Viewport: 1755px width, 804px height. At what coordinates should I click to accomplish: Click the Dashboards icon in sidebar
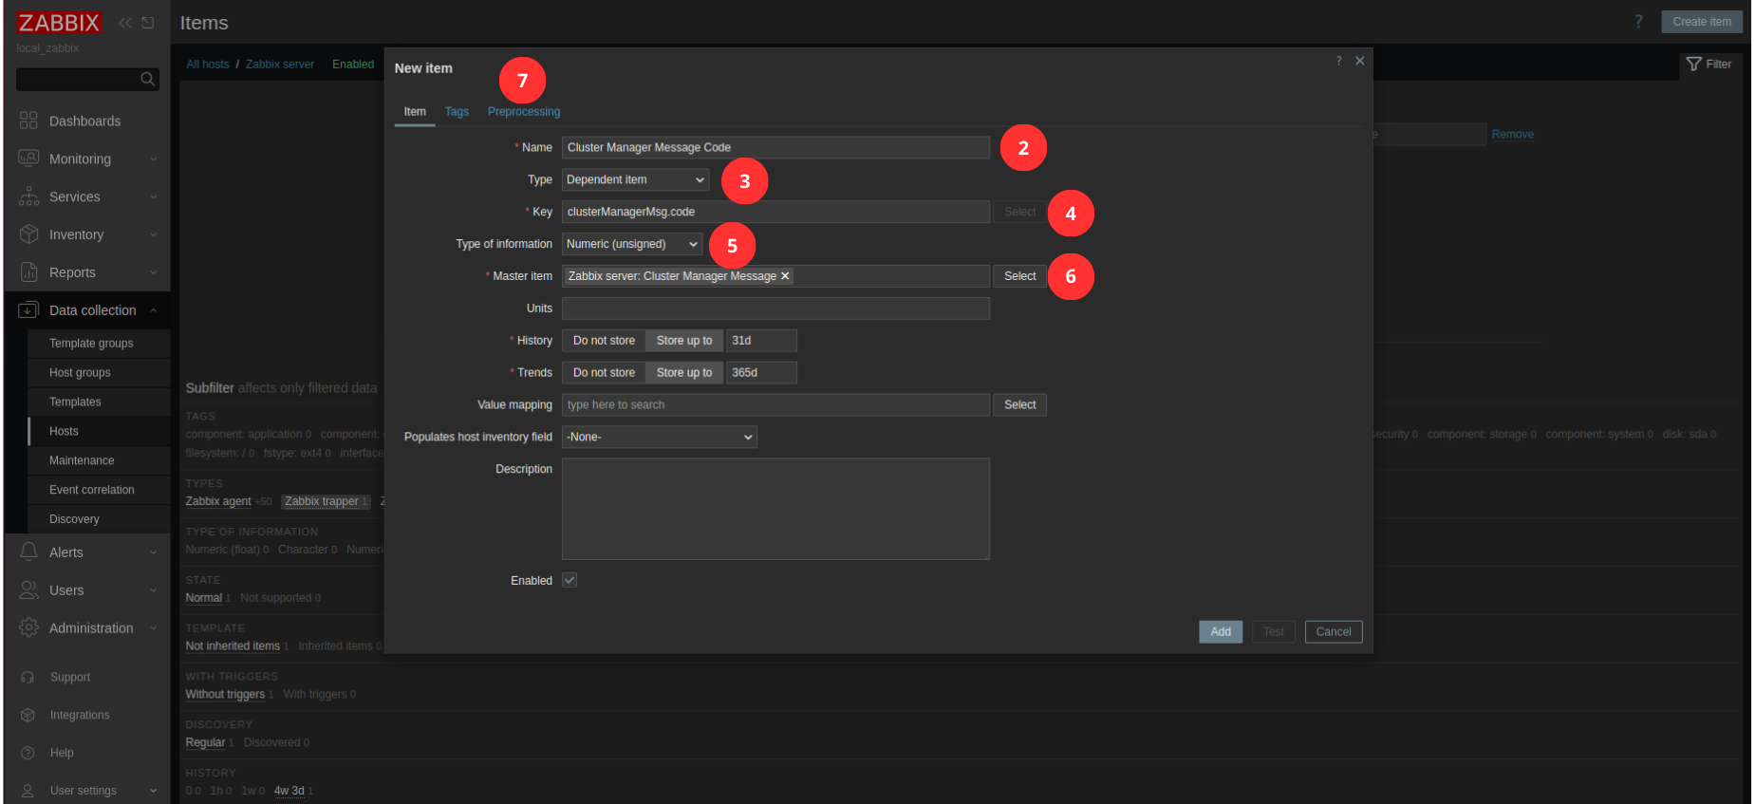point(28,121)
